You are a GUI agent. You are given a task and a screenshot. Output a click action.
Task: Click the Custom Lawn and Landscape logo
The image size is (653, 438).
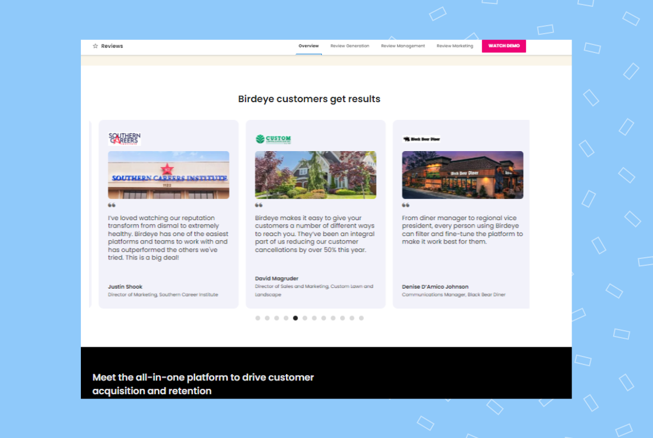click(x=272, y=138)
